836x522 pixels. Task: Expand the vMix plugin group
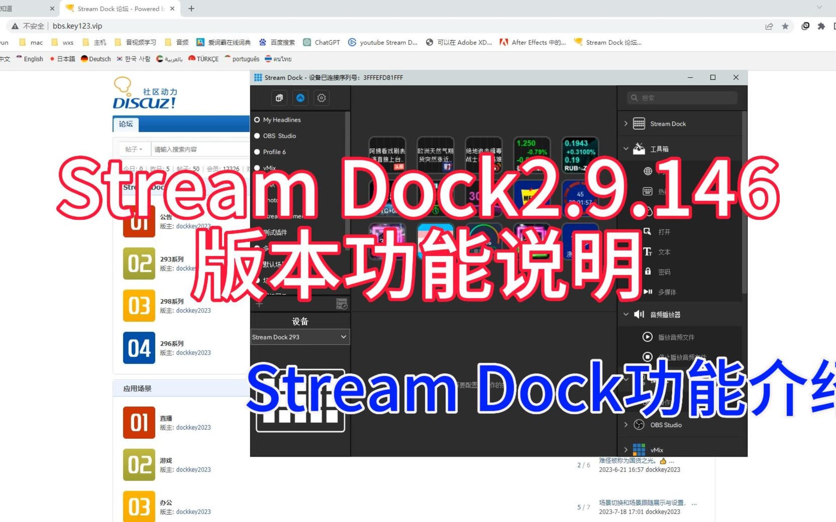point(626,450)
